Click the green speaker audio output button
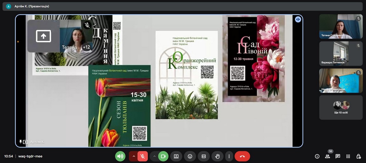The width and height of the screenshot is (366, 163). (120, 156)
